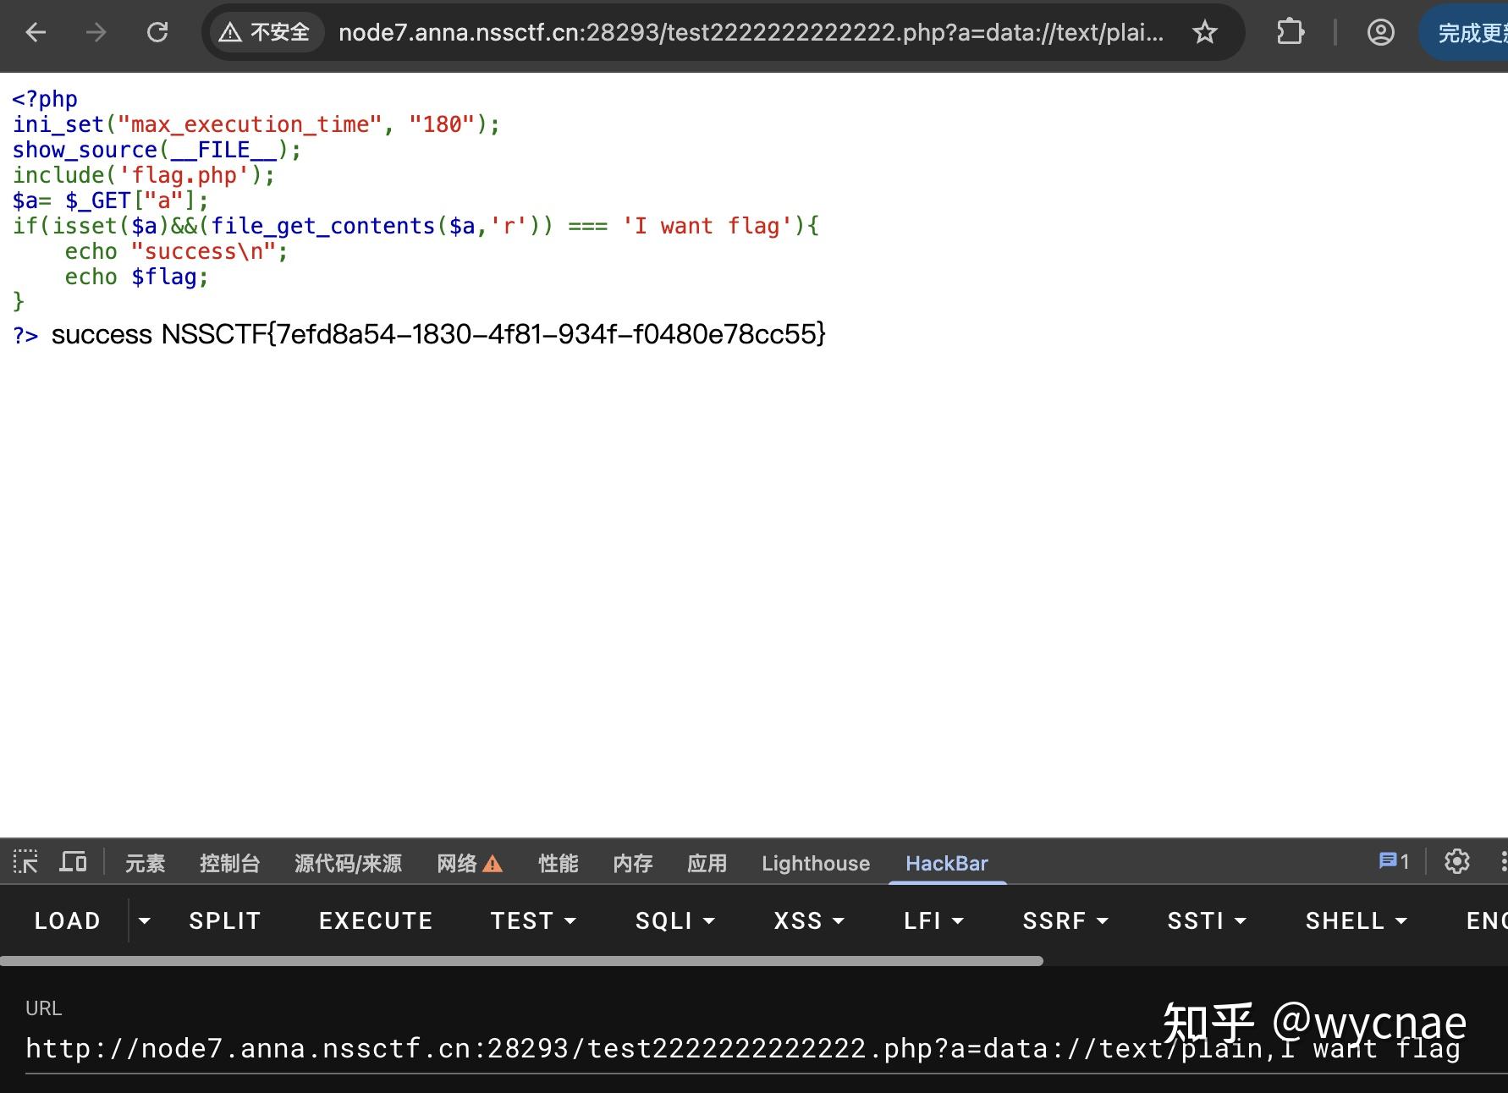Open DevTools settings gear
Screen dimensions: 1508x1093
point(1456,861)
